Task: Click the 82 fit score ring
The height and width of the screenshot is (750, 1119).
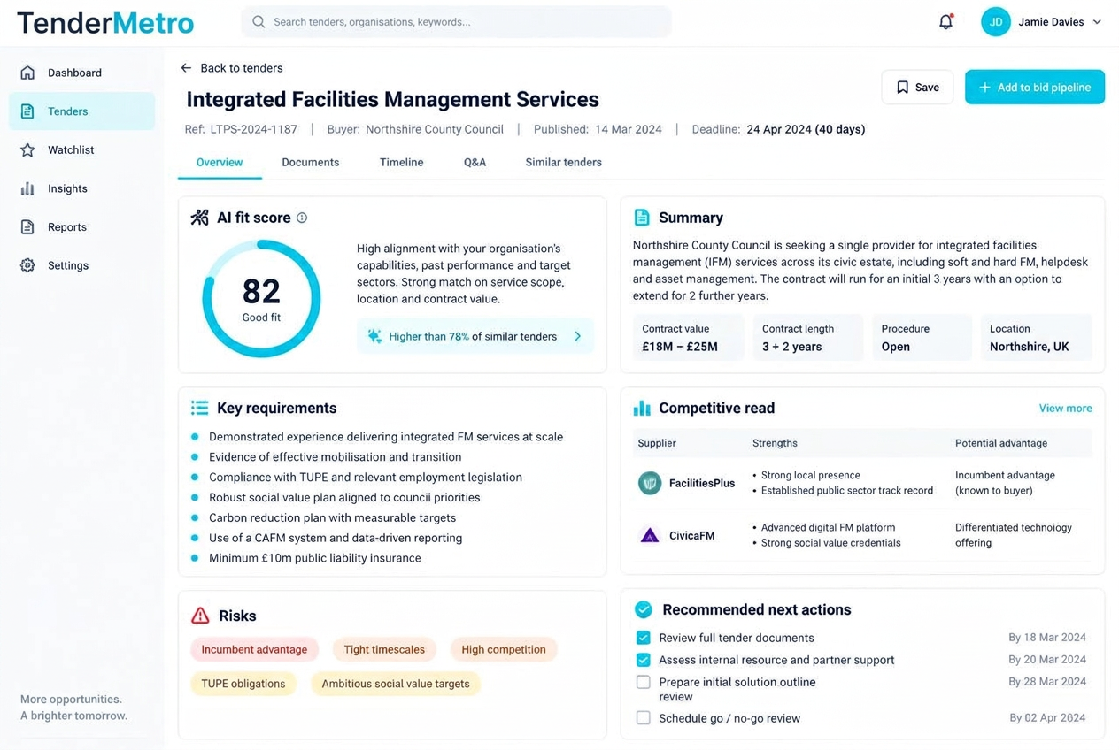Action: point(261,299)
